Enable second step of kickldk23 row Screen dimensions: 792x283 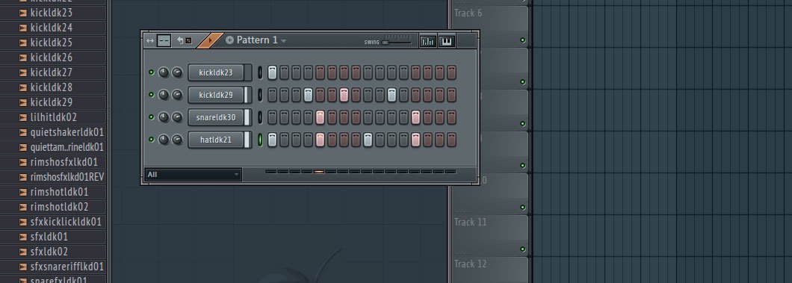click(x=284, y=72)
